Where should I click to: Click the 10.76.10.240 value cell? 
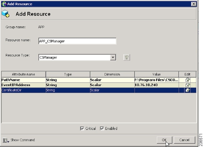click(x=157, y=85)
